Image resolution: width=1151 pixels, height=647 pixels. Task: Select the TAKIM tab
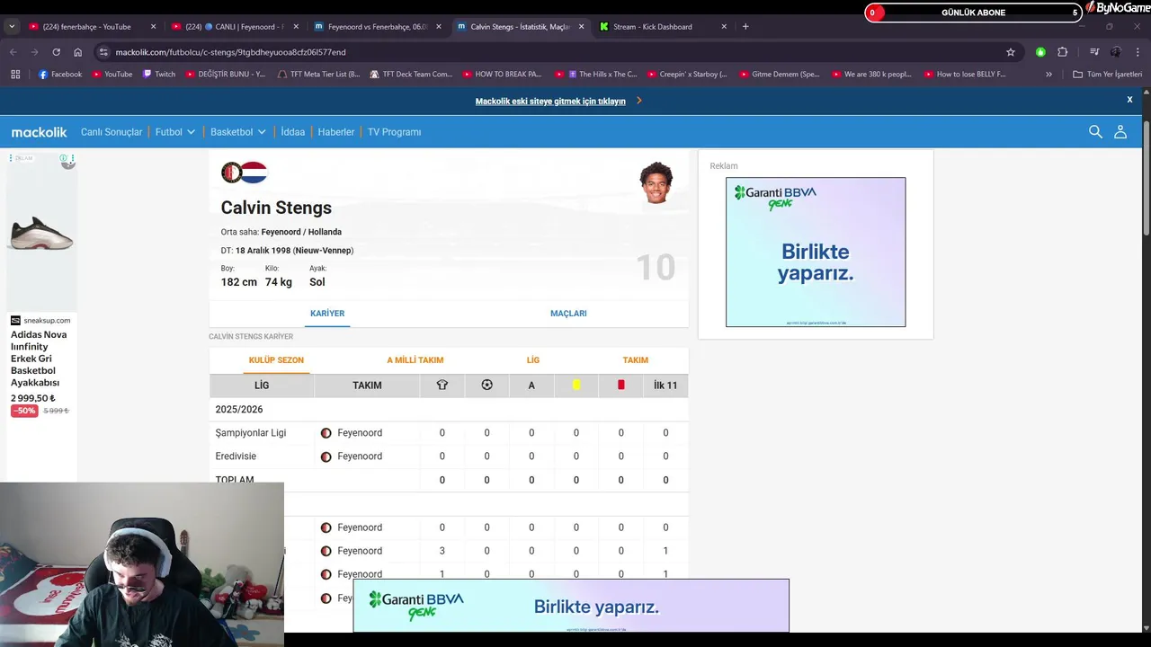pos(635,360)
